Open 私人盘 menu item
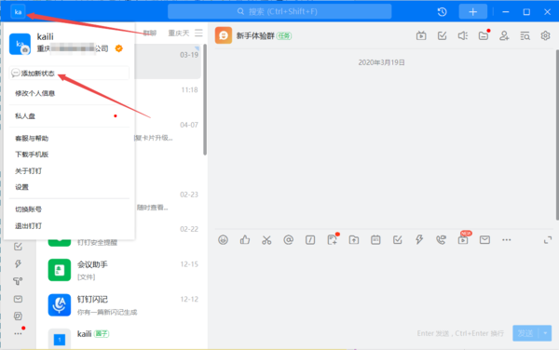 coord(25,116)
